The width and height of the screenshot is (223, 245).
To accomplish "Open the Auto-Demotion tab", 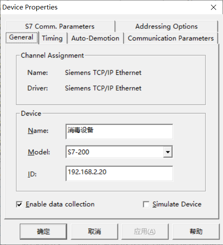I will (95, 38).
